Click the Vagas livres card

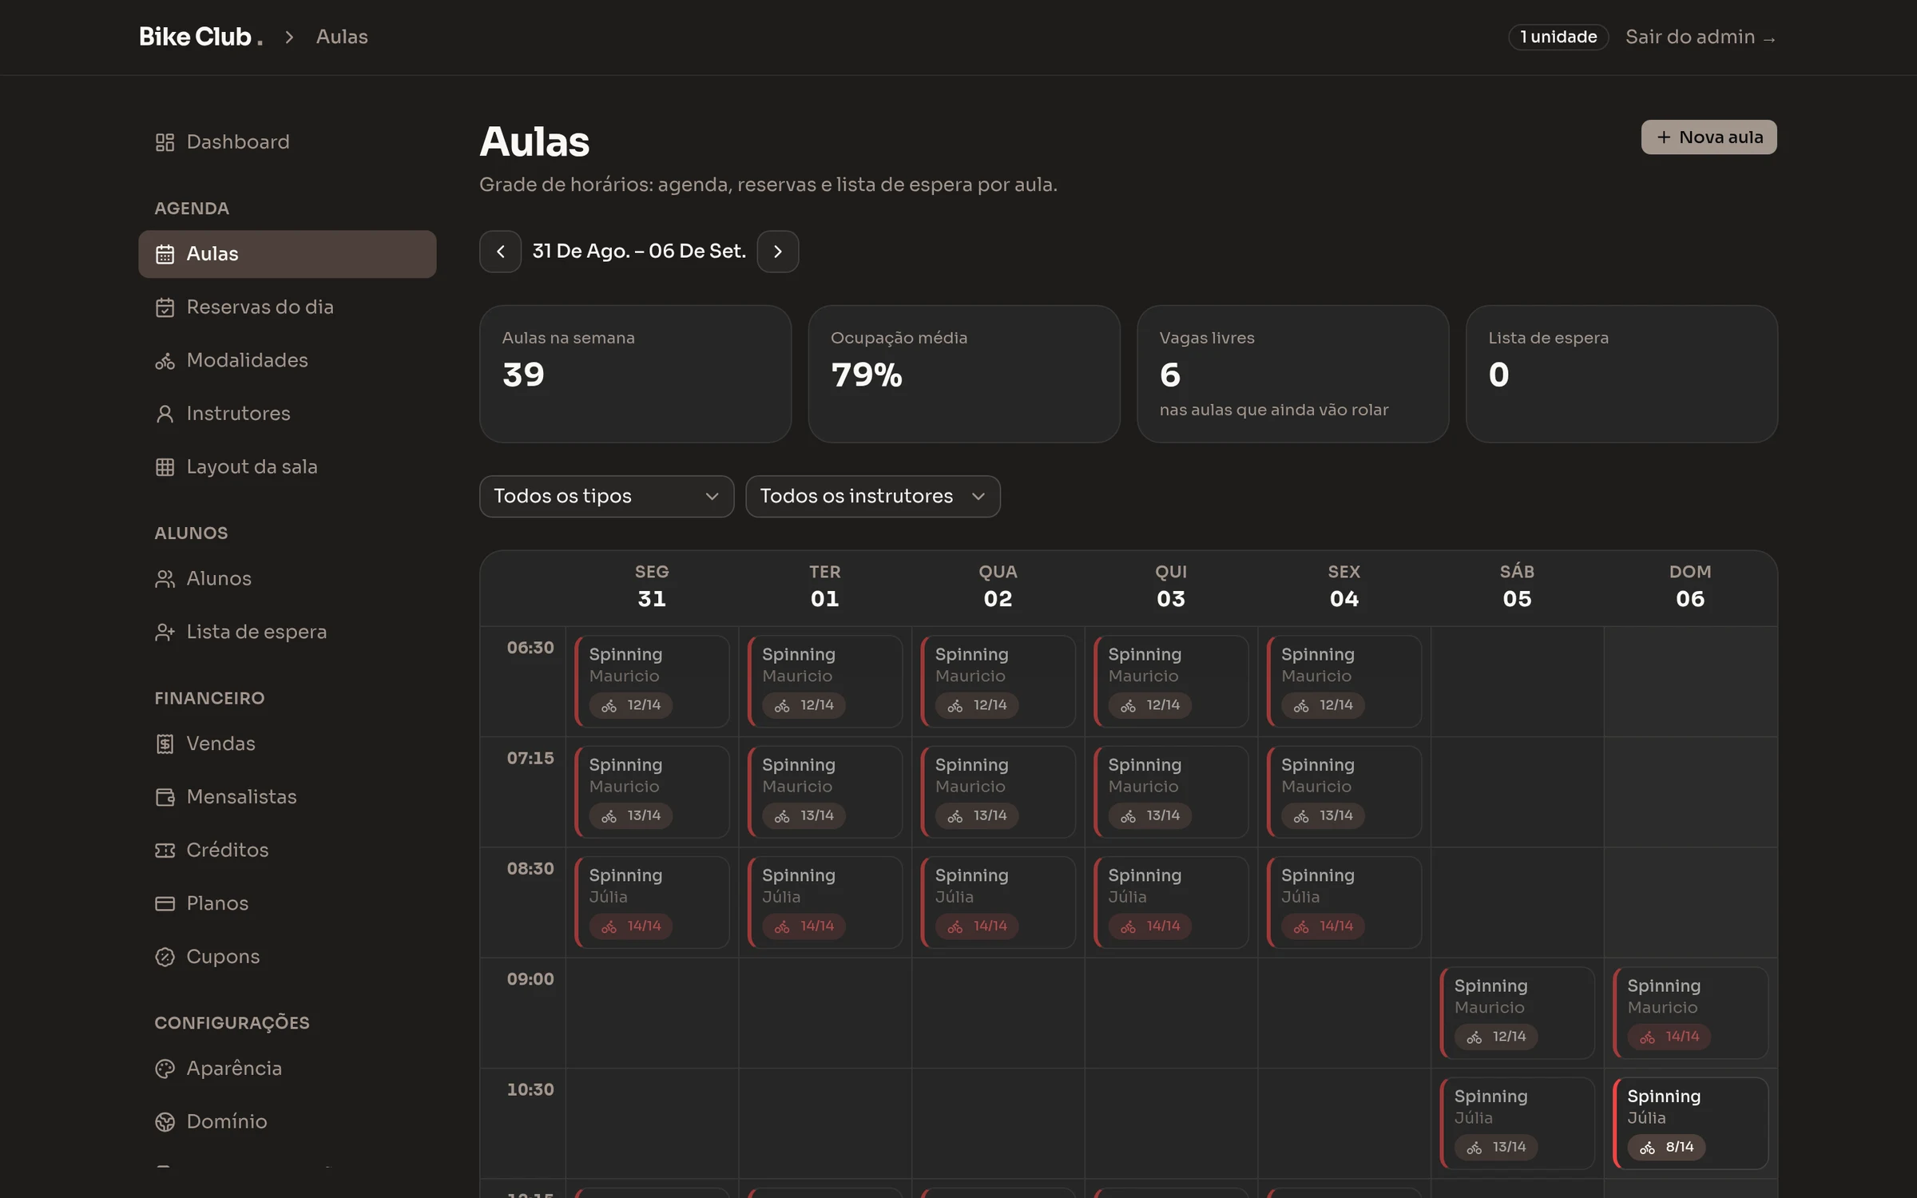pyautogui.click(x=1292, y=374)
